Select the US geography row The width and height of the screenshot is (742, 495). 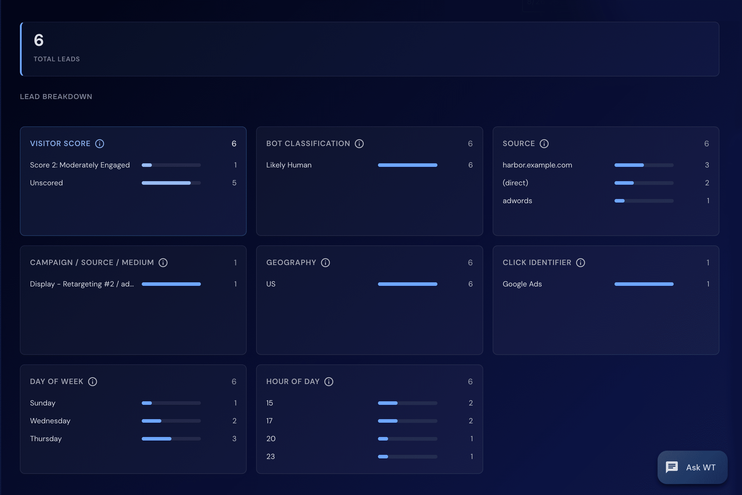click(369, 284)
